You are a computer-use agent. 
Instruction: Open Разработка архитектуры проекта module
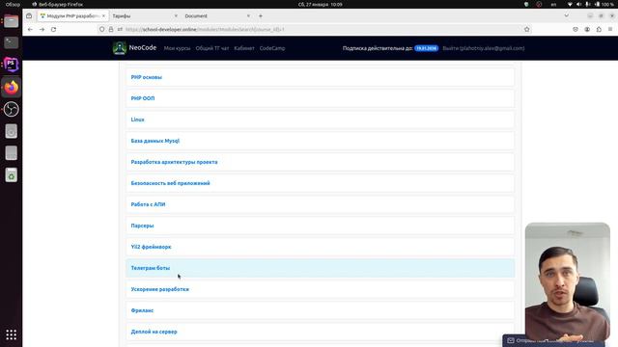320,162
